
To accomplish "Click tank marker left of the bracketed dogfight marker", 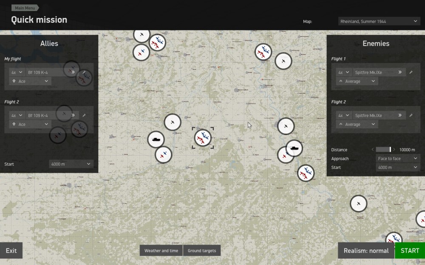I will click(156, 139).
